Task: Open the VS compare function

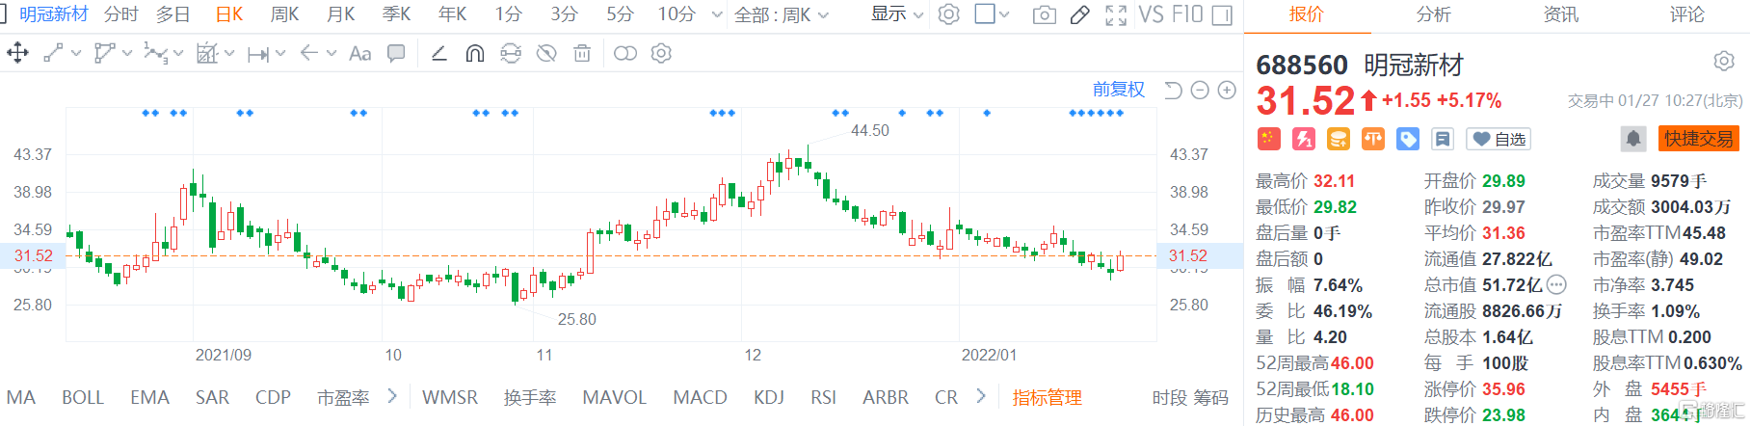Action: click(x=1151, y=14)
